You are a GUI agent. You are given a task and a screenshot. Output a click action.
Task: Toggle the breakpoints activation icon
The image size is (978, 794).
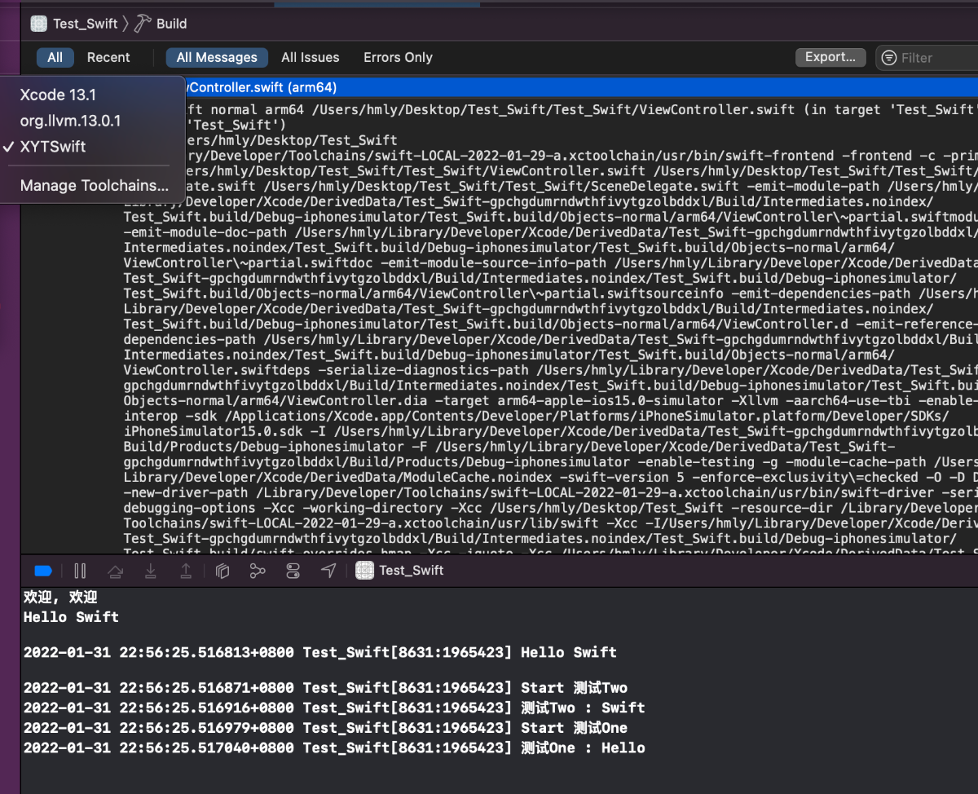44,571
